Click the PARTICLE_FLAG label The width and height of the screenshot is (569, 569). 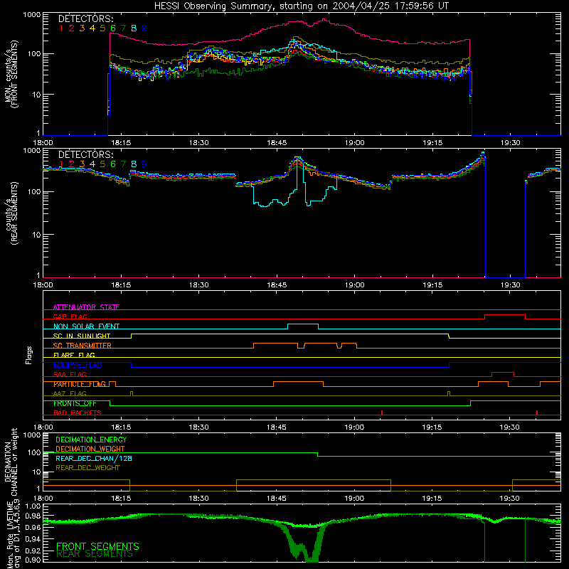point(80,384)
